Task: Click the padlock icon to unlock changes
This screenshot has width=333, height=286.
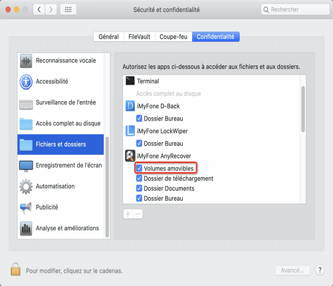Action: tap(15, 269)
